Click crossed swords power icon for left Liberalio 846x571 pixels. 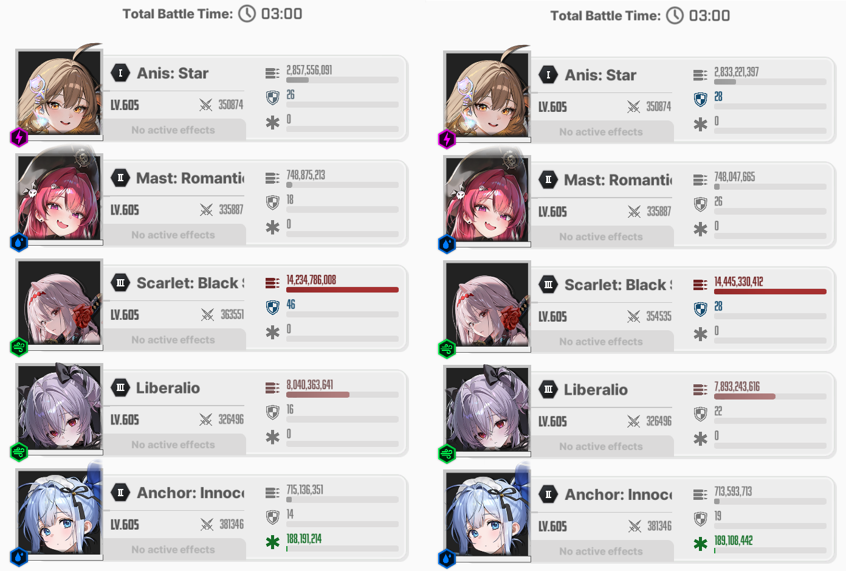206,420
